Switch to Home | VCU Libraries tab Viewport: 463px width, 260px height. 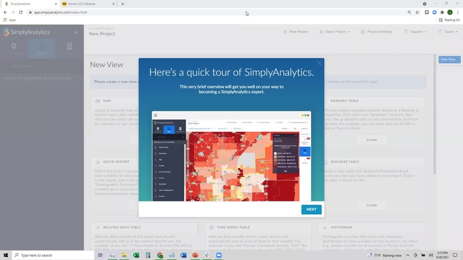[x=88, y=4]
